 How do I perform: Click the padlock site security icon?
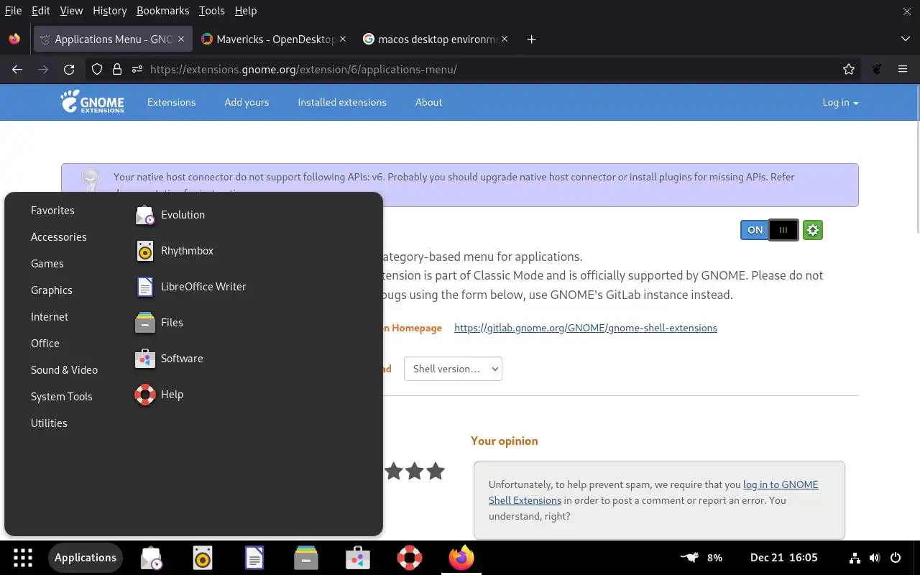point(117,70)
